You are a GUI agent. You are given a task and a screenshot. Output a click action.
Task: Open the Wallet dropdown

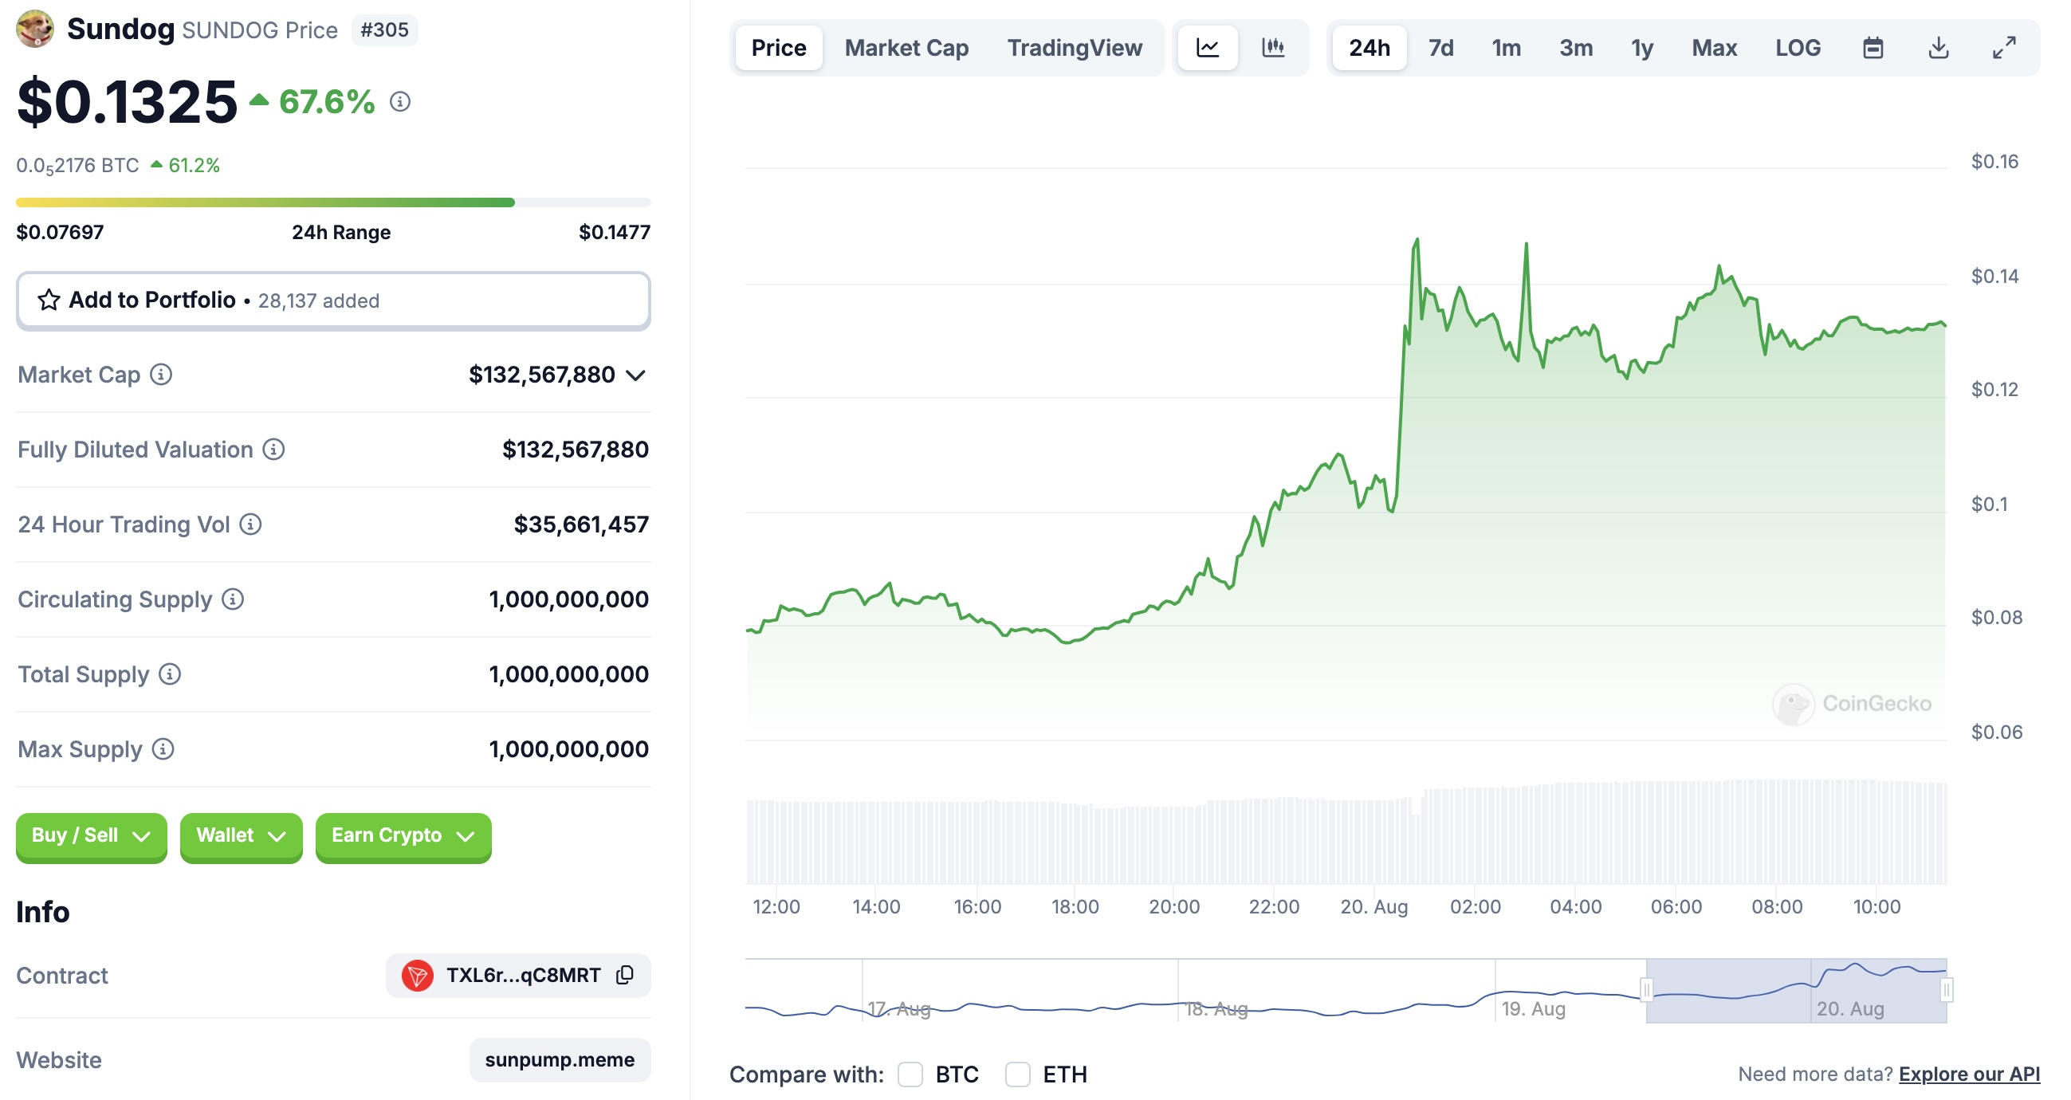point(242,836)
